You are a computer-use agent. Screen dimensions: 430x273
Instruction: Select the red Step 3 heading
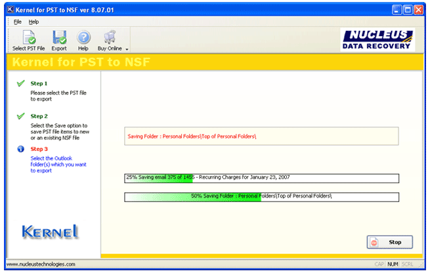[x=39, y=149]
